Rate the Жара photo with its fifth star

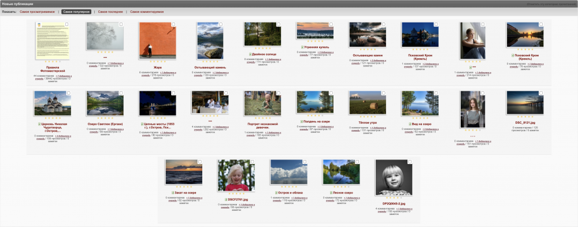tap(165, 62)
